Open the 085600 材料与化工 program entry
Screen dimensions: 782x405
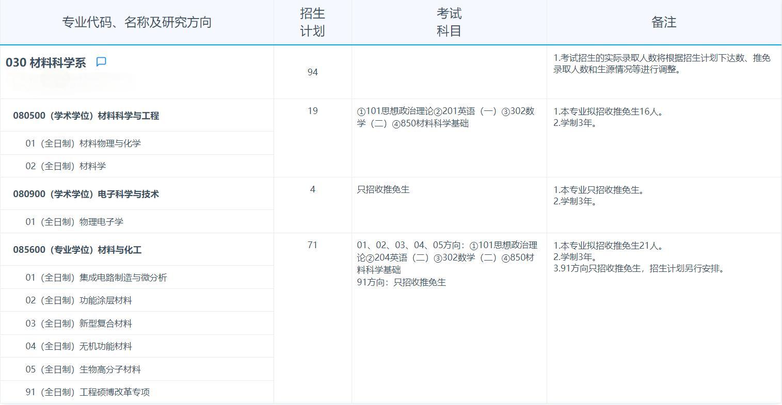[x=77, y=249]
